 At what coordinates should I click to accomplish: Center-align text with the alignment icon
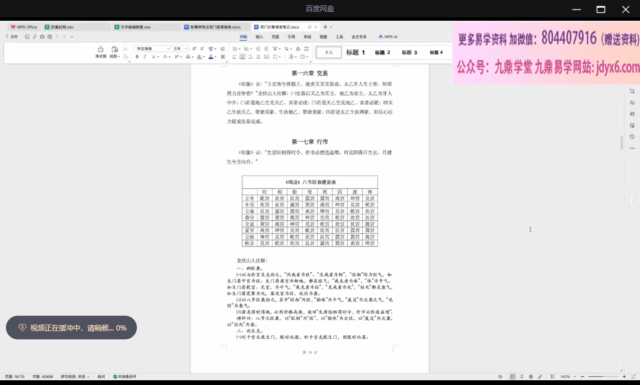pos(242,57)
